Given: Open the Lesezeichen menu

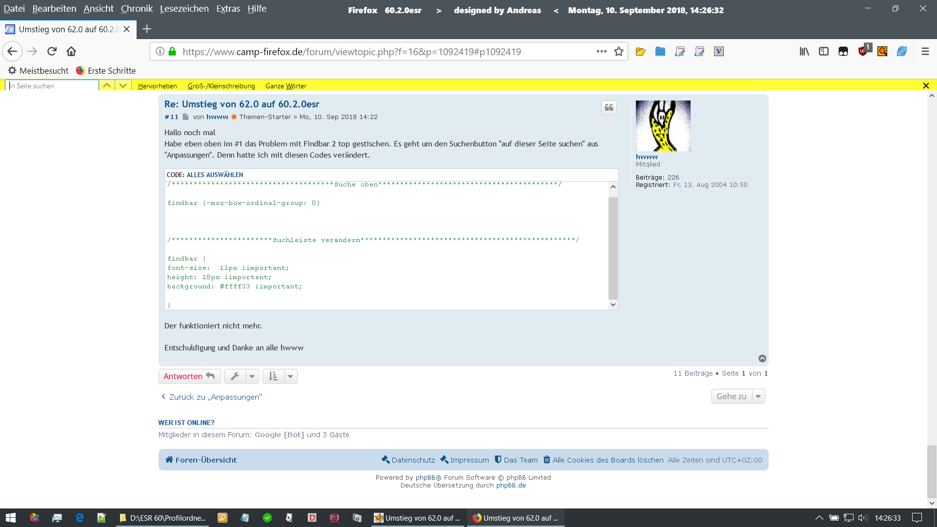Looking at the screenshot, I should click(x=184, y=9).
